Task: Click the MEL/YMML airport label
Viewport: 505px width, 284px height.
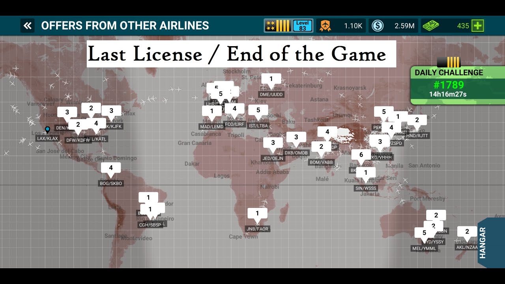Action: [x=425, y=248]
